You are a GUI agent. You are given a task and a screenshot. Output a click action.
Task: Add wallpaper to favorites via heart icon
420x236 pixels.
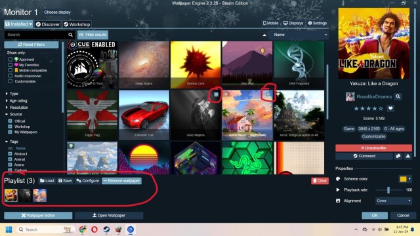click(x=390, y=108)
